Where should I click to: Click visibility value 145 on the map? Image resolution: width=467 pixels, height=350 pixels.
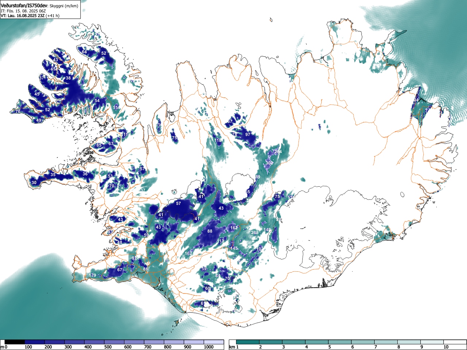(234, 248)
